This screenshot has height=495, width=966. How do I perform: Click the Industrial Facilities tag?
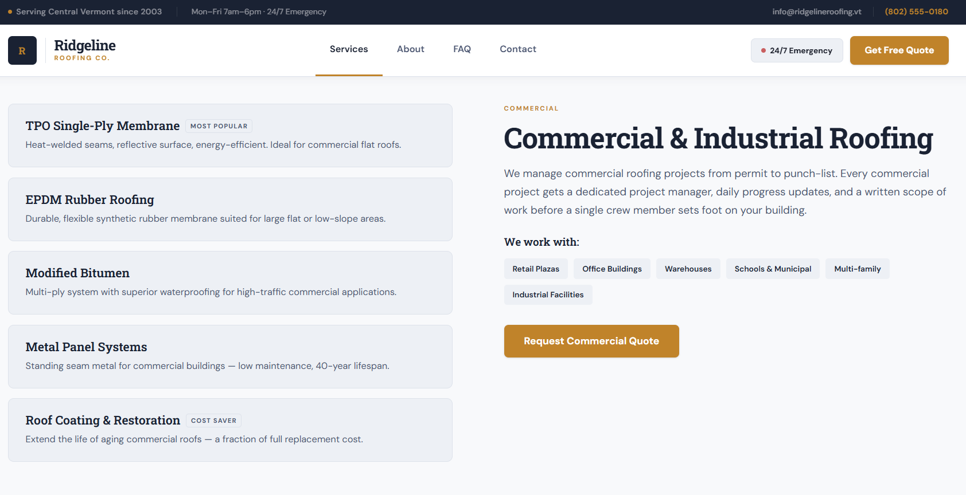(x=548, y=294)
